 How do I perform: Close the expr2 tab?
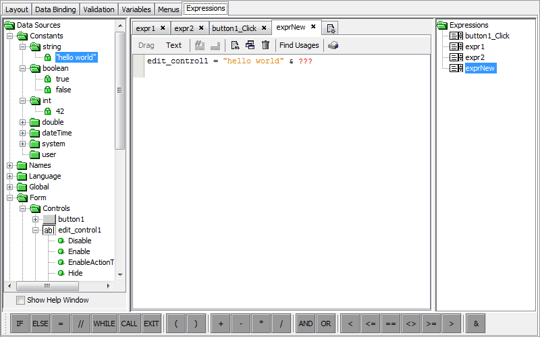coord(201,28)
